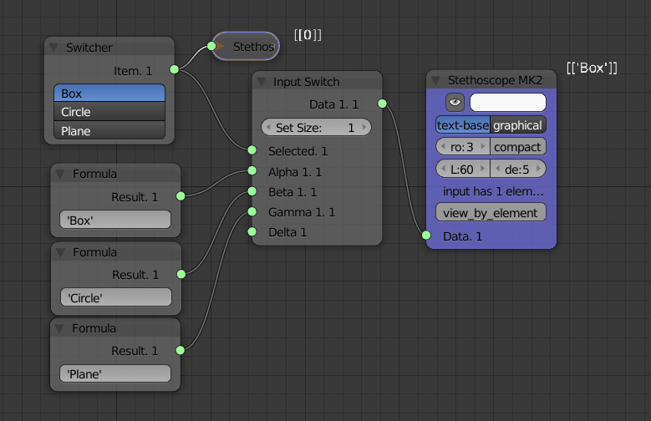Viewport: 651px width, 421px height.
Task: Decrease the de:5 depth value
Action: click(x=497, y=169)
